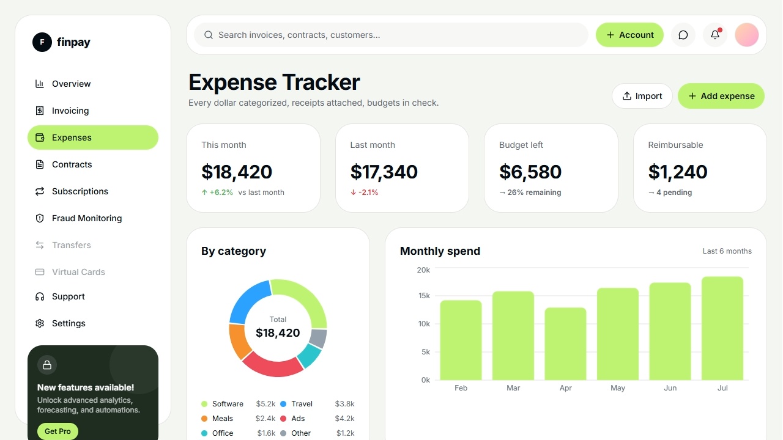This screenshot has width=783, height=440.
Task: Click the Office legend color dot
Action: (x=204, y=433)
